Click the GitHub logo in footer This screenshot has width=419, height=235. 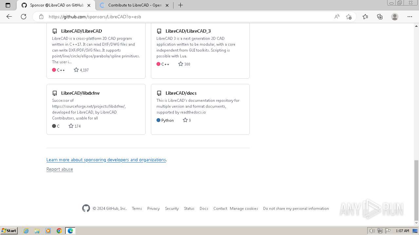pyautogui.click(x=86, y=208)
